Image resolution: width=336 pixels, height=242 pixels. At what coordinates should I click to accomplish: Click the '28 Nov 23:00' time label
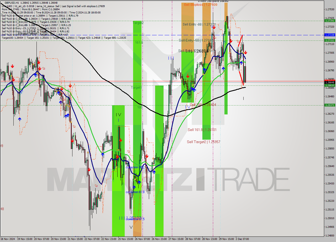pyautogui.click(x=210, y=239)
